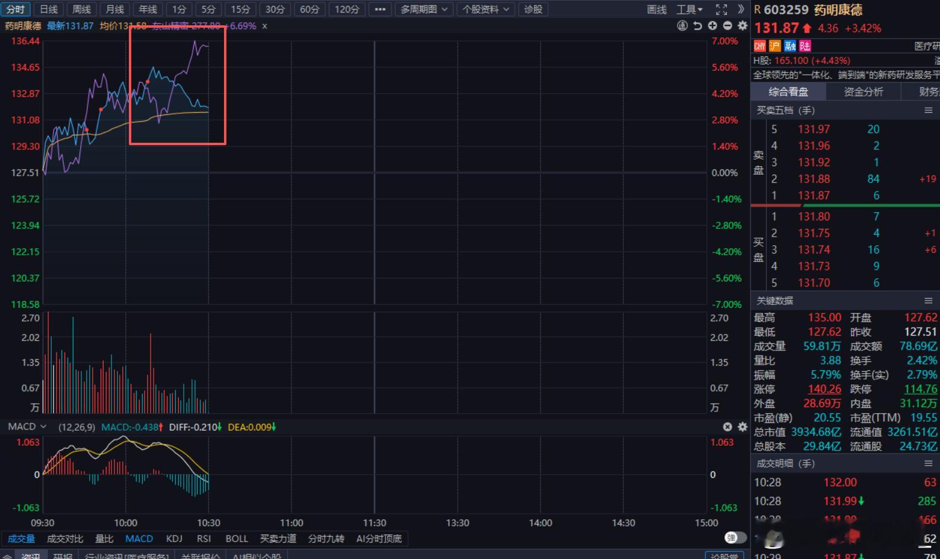This screenshot has width=940, height=559.
Task: Click the H股 165.100 quote link
Action: (x=812, y=60)
